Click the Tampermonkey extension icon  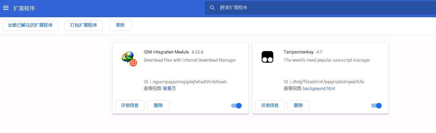tap(267, 57)
